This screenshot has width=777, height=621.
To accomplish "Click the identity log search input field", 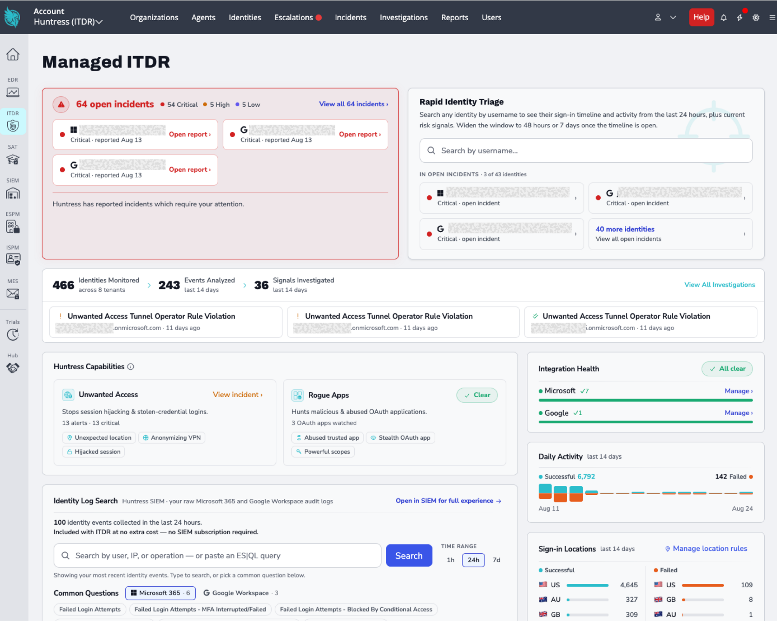I will coord(217,556).
